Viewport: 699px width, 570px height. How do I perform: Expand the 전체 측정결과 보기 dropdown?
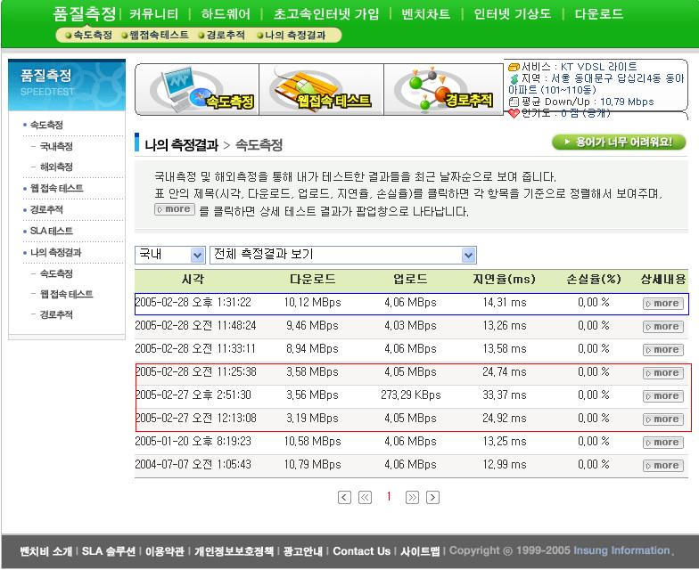coord(343,256)
